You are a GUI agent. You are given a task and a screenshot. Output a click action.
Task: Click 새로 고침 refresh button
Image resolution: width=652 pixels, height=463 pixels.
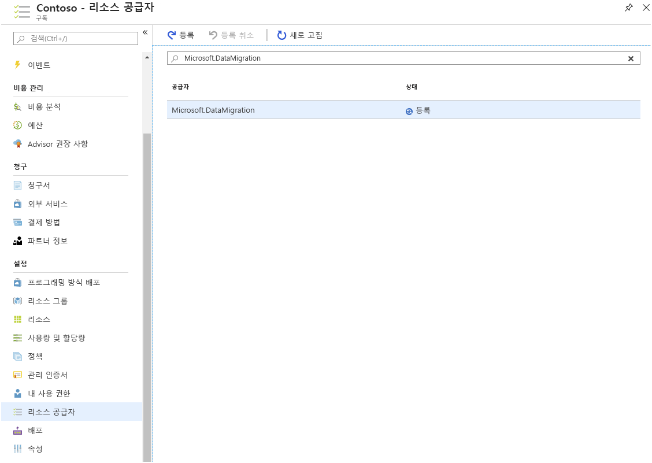pos(300,35)
